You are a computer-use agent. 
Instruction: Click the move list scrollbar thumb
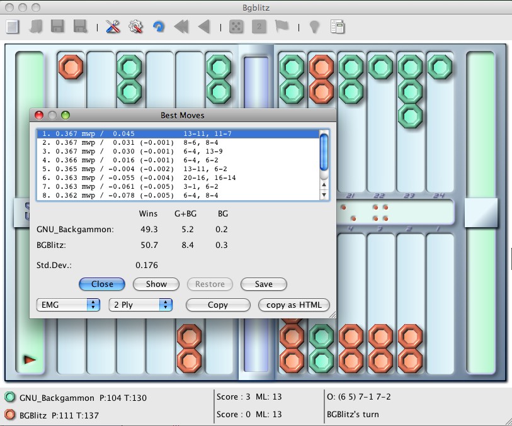[x=324, y=152]
